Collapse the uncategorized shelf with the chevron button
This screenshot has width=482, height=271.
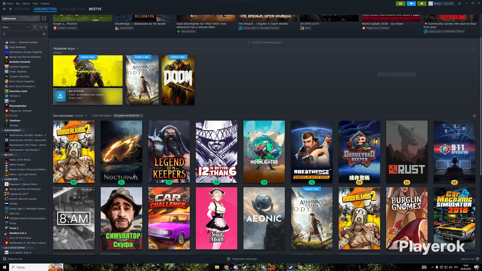click(474, 116)
